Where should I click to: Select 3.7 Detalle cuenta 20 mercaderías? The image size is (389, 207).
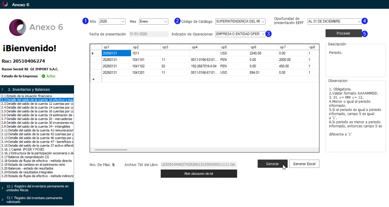[37, 119]
